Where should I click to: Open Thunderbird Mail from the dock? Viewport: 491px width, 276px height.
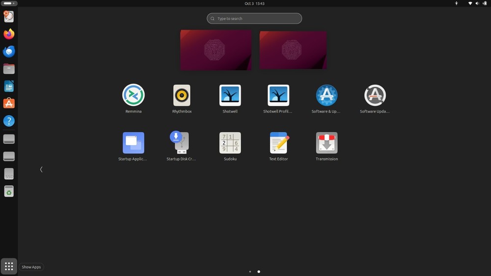click(9, 51)
